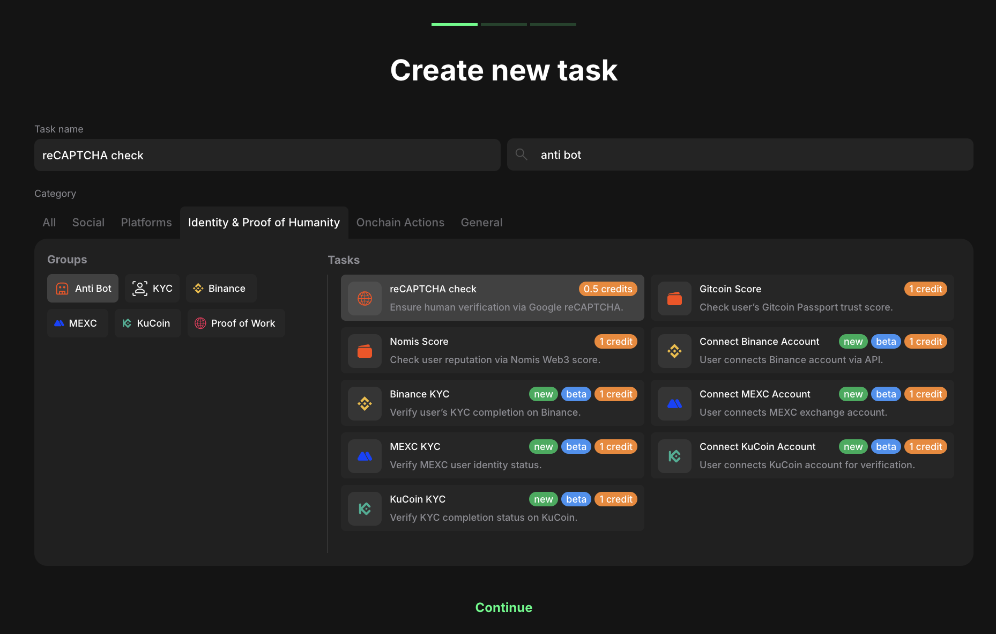The width and height of the screenshot is (996, 634).
Task: Click the Continue button
Action: pyautogui.click(x=504, y=608)
